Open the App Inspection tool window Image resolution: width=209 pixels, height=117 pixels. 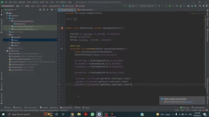click(x=66, y=108)
